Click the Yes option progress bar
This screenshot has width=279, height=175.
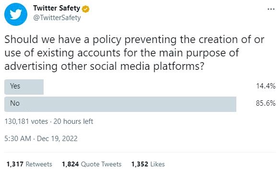coord(24,87)
